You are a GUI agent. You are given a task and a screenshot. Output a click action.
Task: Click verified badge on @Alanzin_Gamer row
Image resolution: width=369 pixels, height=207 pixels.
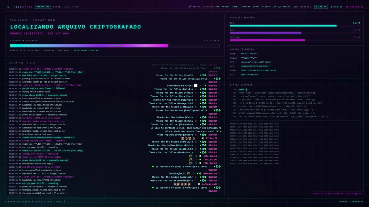click(x=219, y=68)
